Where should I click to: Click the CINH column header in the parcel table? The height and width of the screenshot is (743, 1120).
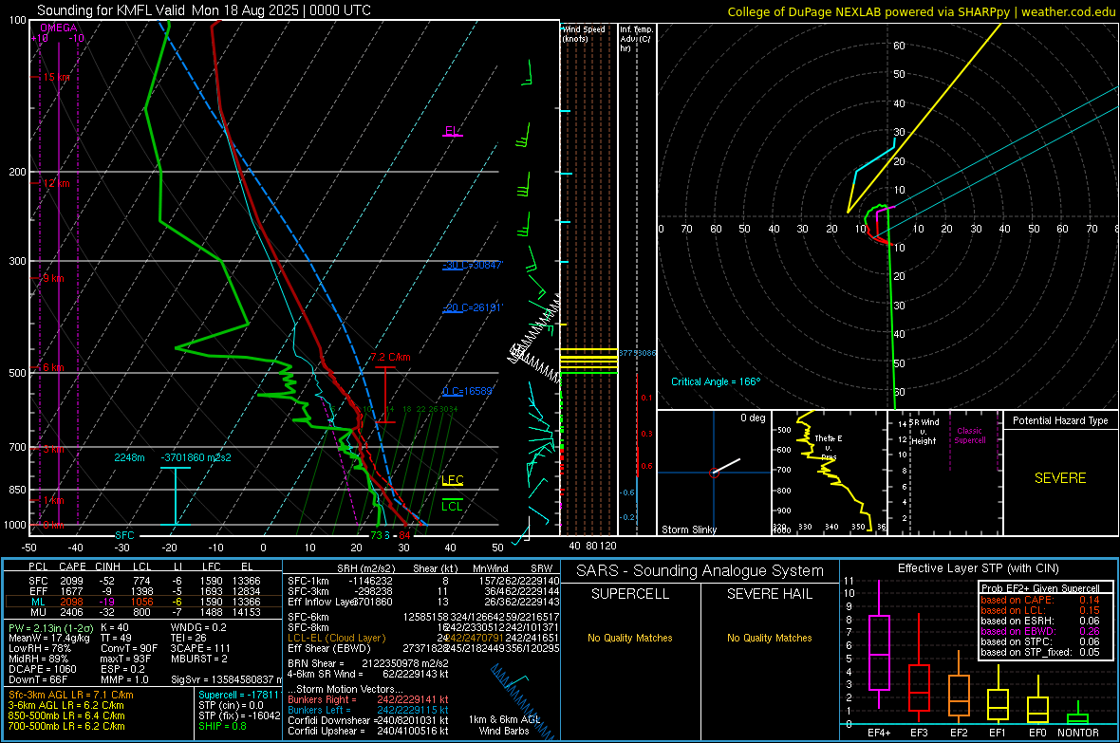point(108,567)
